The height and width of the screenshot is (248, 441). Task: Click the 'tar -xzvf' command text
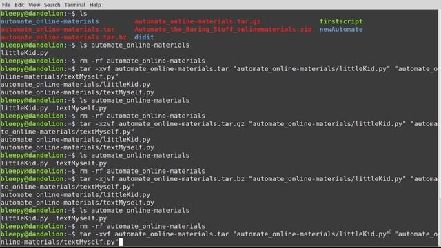97,124
